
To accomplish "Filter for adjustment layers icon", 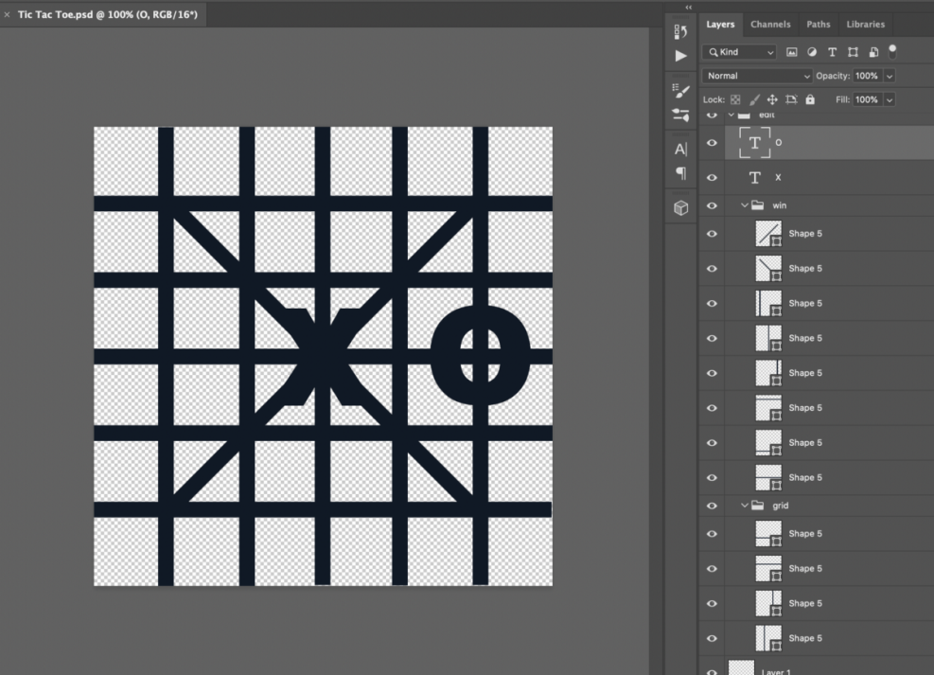I will pyautogui.click(x=812, y=52).
